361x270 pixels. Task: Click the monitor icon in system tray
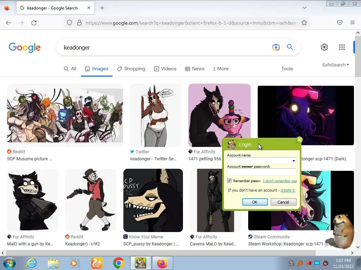pyautogui.click(x=317, y=263)
